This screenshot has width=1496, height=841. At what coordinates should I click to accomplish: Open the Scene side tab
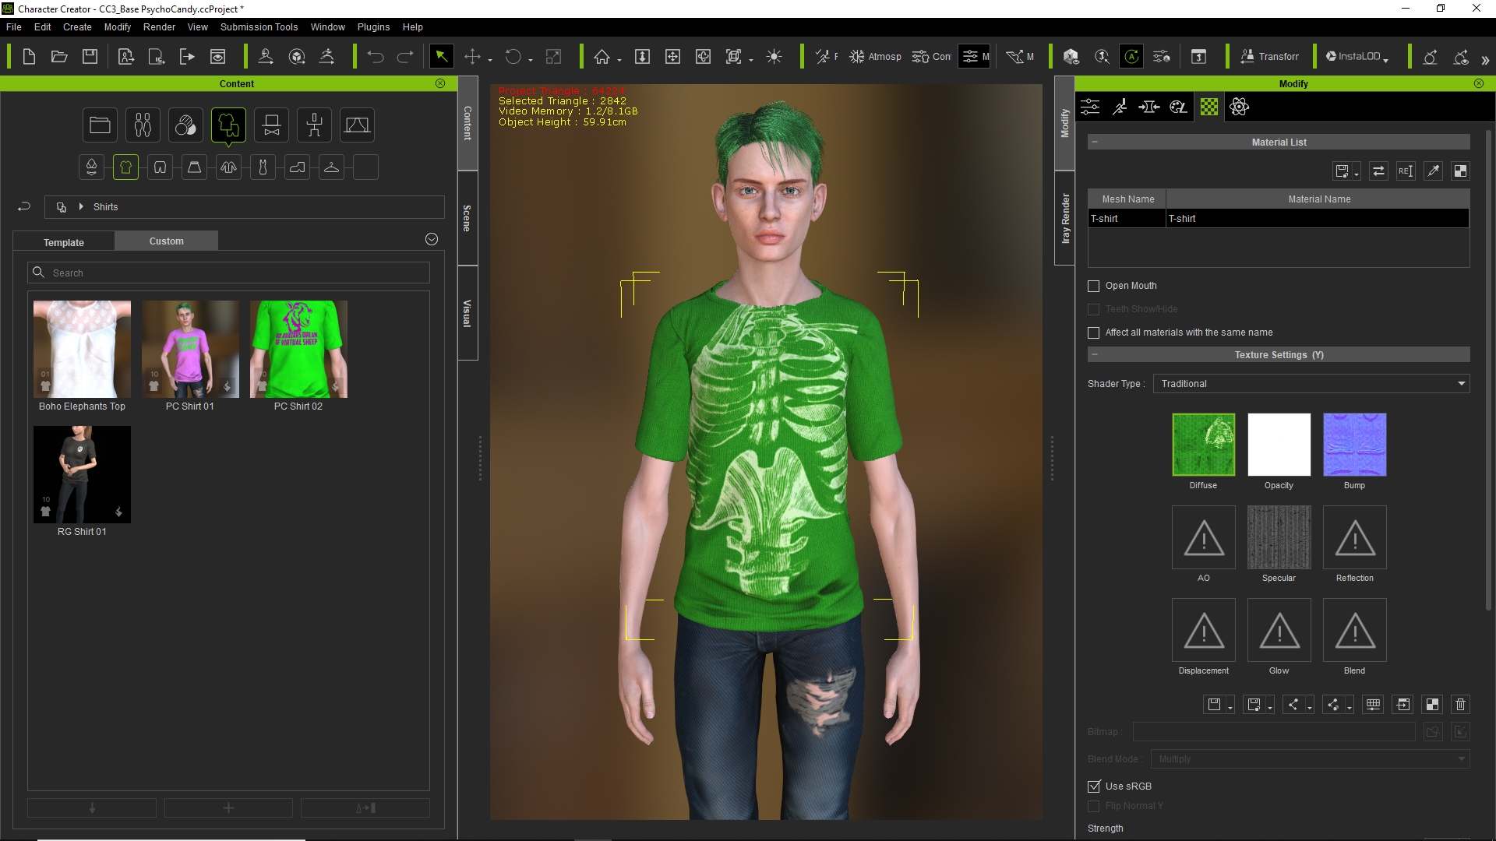click(x=467, y=218)
